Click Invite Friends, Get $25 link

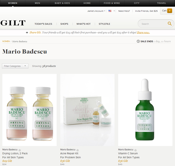pos(146,11)
